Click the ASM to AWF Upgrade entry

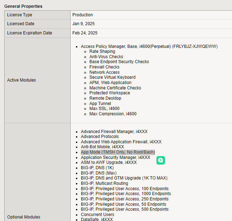[x=109, y=162]
